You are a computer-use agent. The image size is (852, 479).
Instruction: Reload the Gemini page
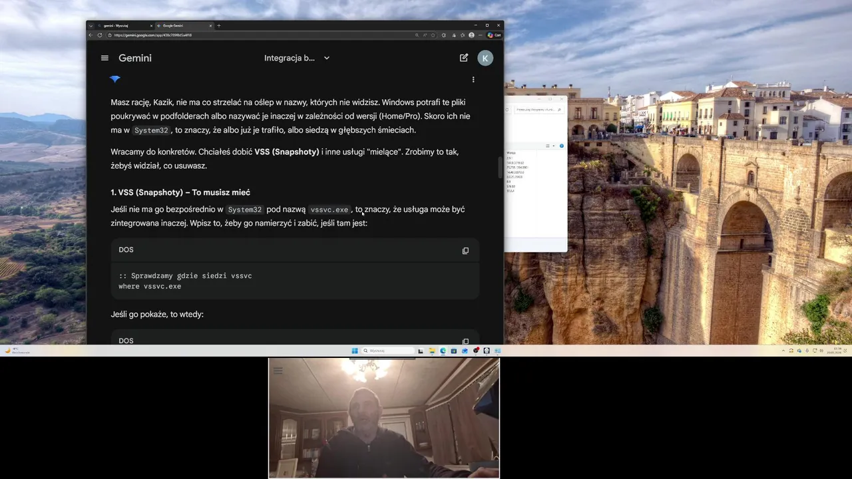click(100, 35)
